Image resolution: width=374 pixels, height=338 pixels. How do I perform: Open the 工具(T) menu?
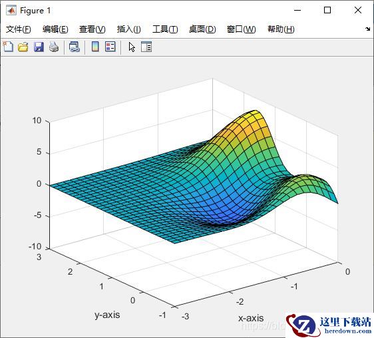pos(165,29)
